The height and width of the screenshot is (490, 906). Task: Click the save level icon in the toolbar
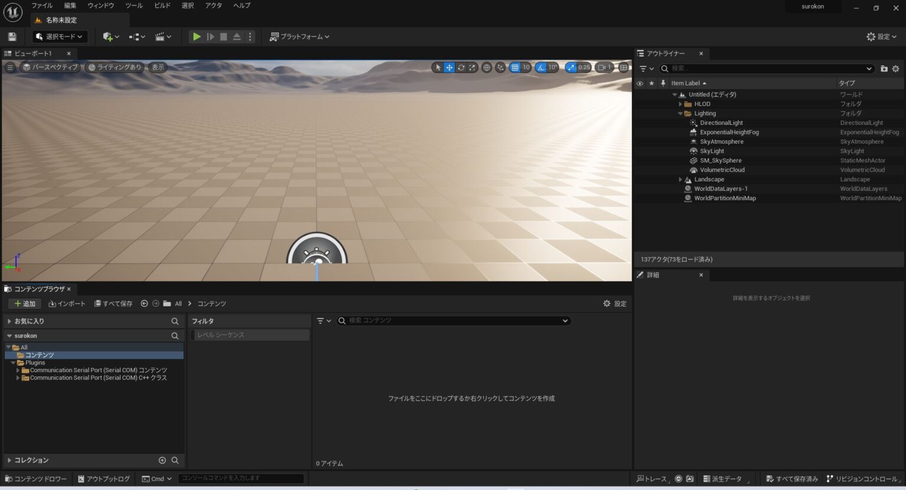[x=12, y=37]
